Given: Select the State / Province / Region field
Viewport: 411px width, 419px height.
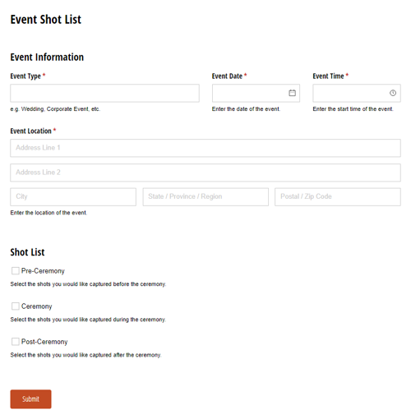Looking at the screenshot, I should (x=205, y=196).
